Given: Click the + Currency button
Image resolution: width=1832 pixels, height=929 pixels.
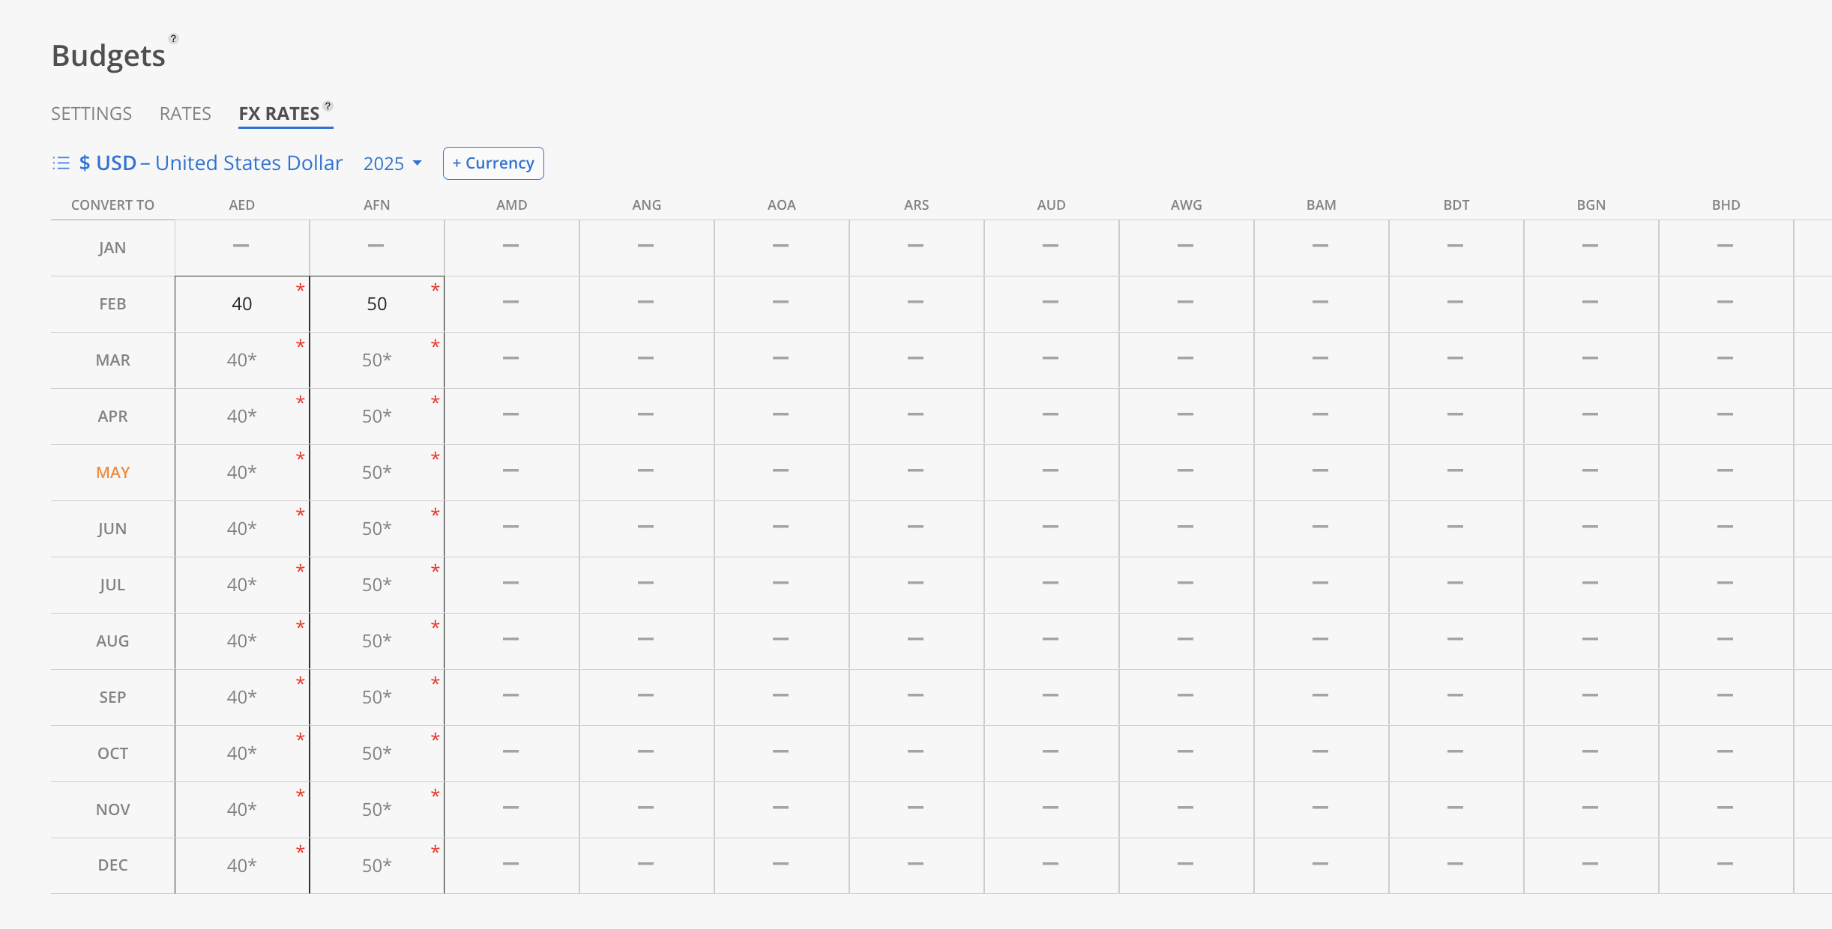Looking at the screenshot, I should tap(493, 163).
